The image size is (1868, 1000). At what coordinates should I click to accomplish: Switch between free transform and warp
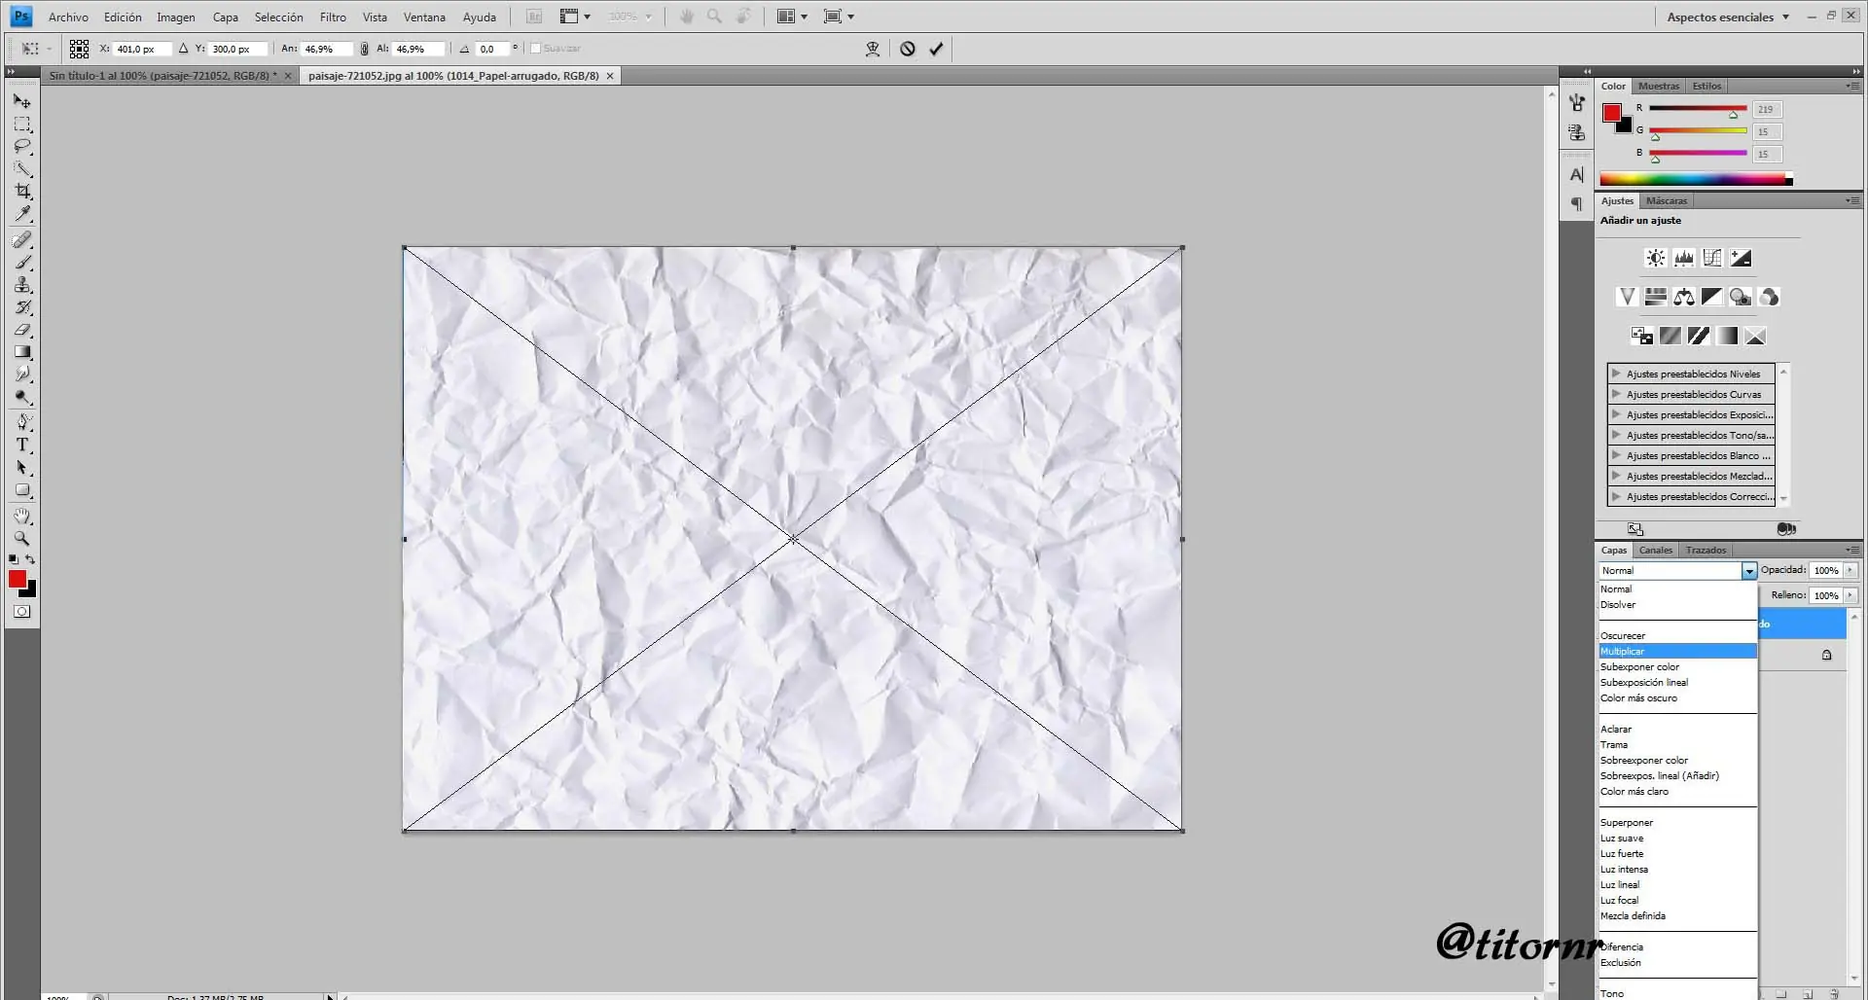(x=872, y=49)
